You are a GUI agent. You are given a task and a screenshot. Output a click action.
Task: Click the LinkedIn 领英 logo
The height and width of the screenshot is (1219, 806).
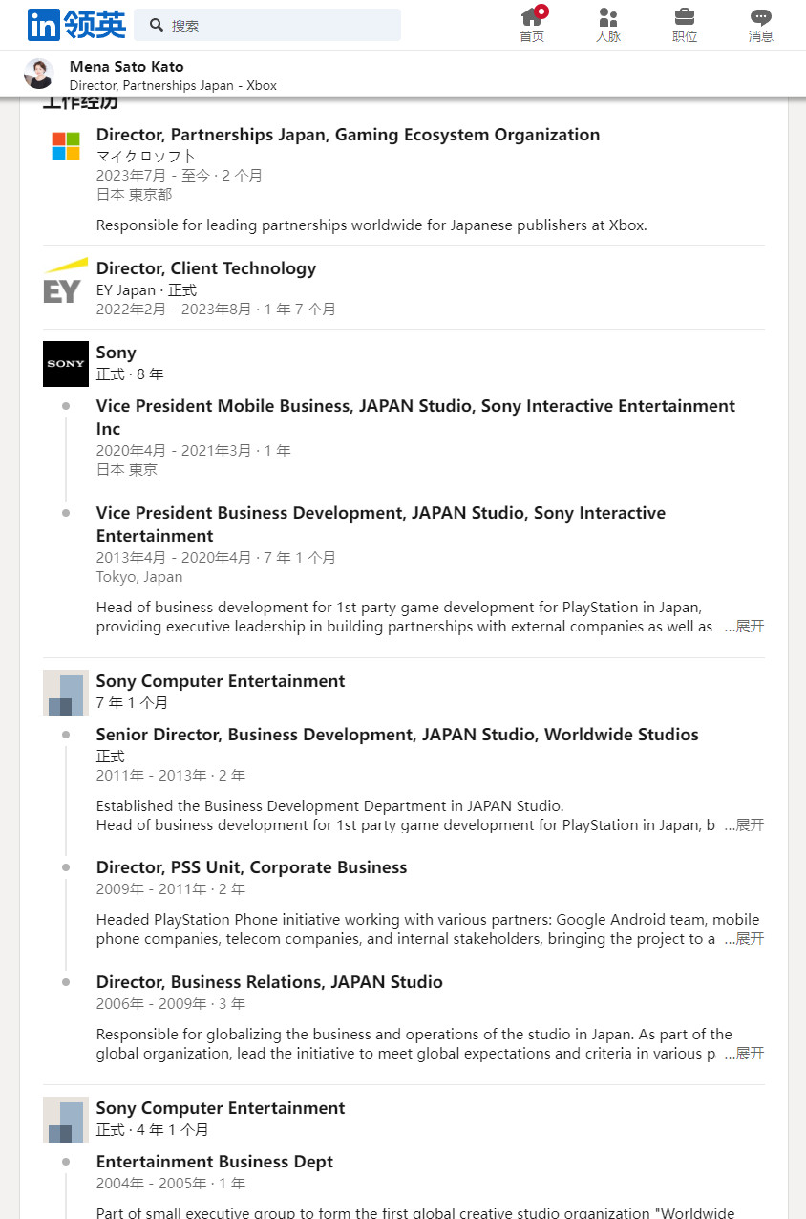tap(76, 25)
